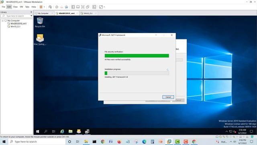Screen dimensions: 257x145
Task: Open the dropdown arrow beside the Pause button
Action: (x=44, y=7)
